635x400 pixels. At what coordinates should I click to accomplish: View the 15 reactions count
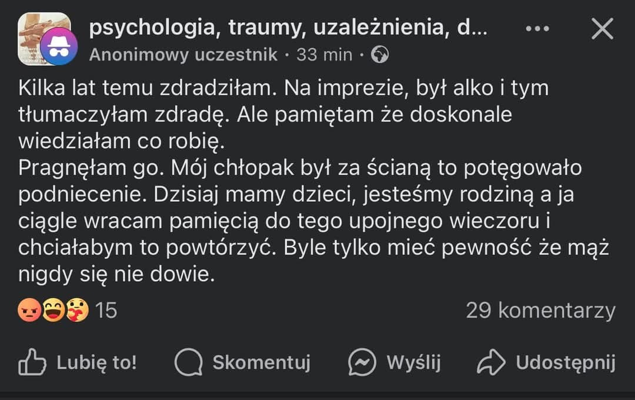[x=106, y=310]
